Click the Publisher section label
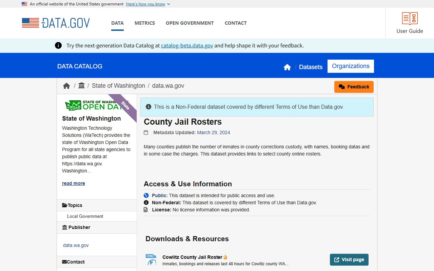The width and height of the screenshot is (434, 271). 79,227
